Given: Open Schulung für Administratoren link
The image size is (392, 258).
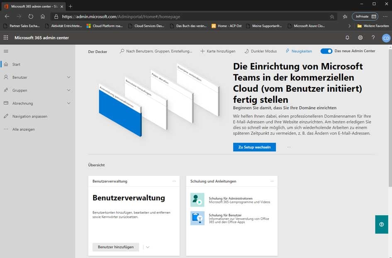Looking at the screenshot, I should click(x=231, y=198).
